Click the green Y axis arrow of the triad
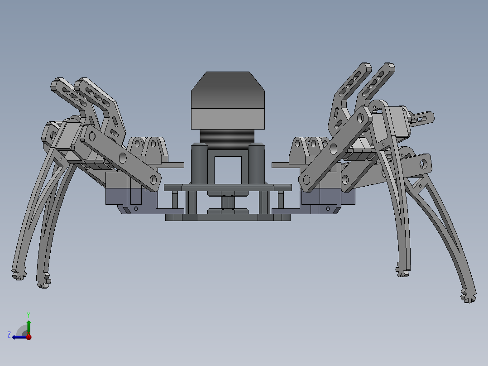488x366 pixels. click(x=29, y=327)
